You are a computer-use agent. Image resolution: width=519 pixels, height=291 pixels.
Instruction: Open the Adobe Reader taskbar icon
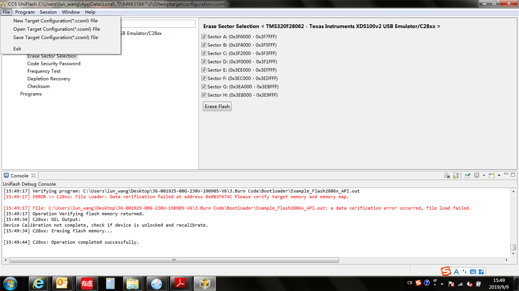[x=180, y=283]
